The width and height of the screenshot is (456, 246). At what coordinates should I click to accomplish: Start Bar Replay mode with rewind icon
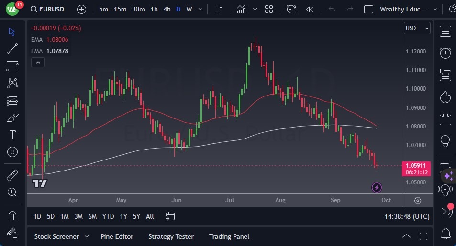tap(310, 9)
